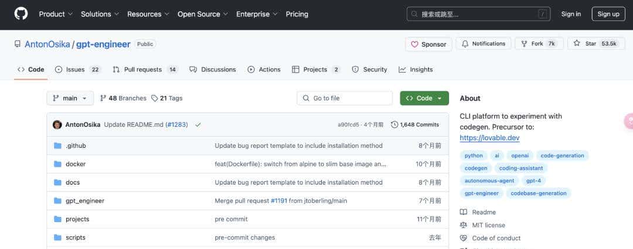Image resolution: width=633 pixels, height=249 pixels.
Task: Click the folder icon beside docker
Action: click(x=57, y=164)
